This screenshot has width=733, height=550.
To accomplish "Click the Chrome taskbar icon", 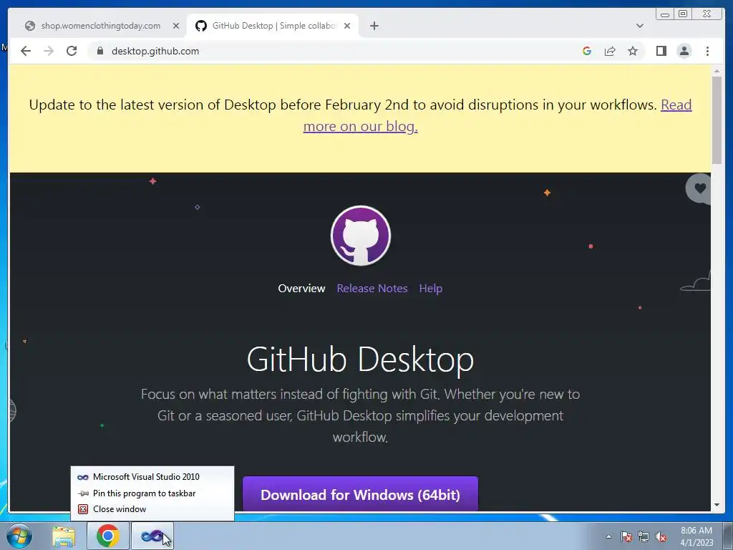I will (x=108, y=536).
